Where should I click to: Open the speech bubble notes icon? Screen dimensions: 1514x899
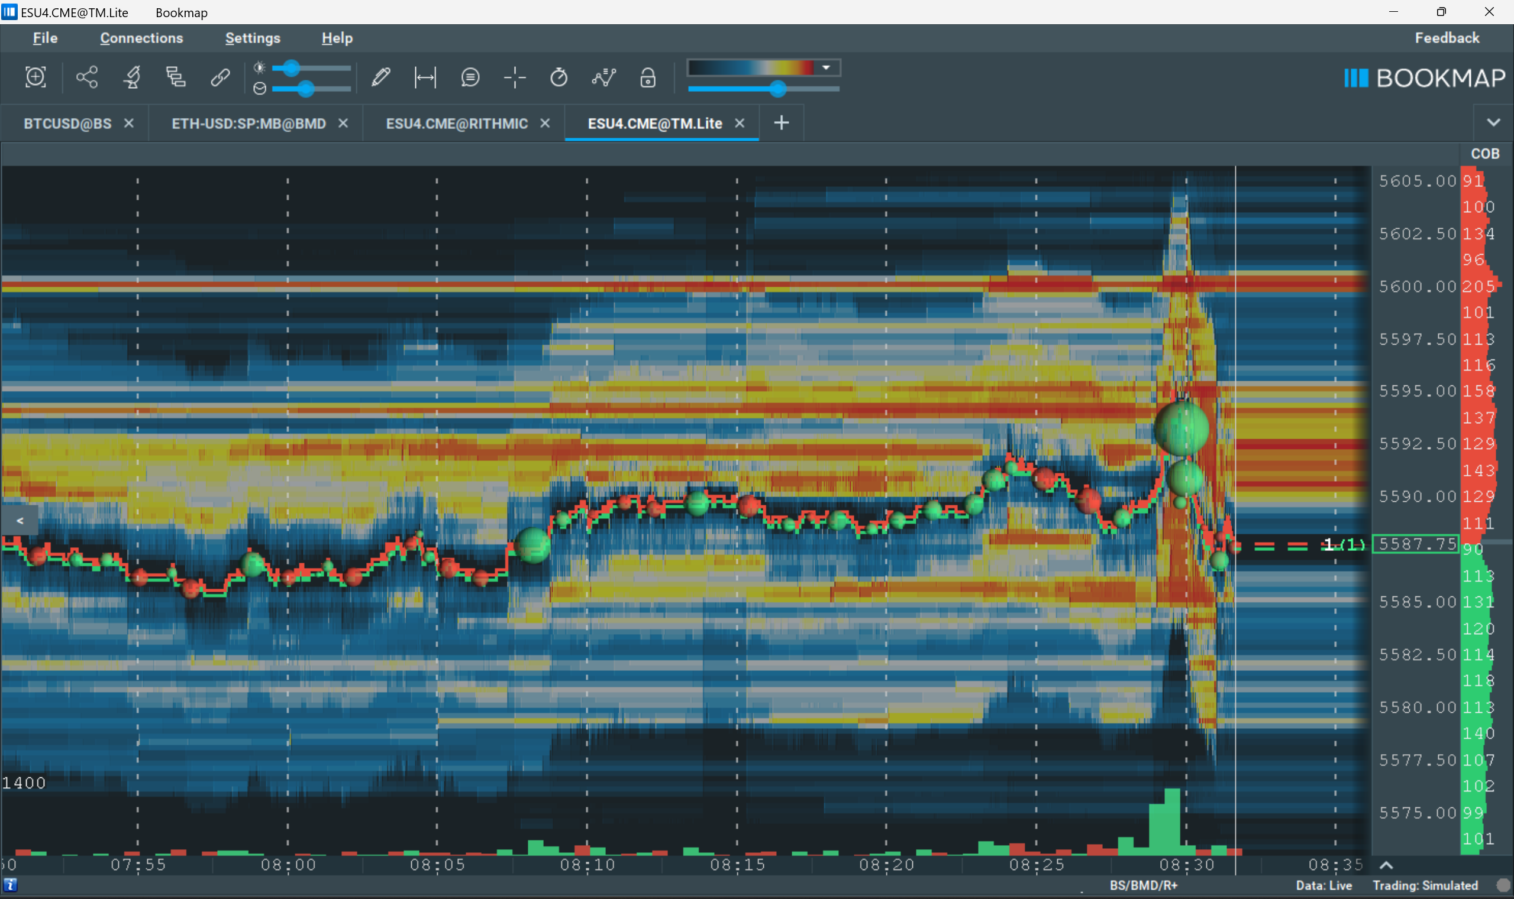pos(470,77)
